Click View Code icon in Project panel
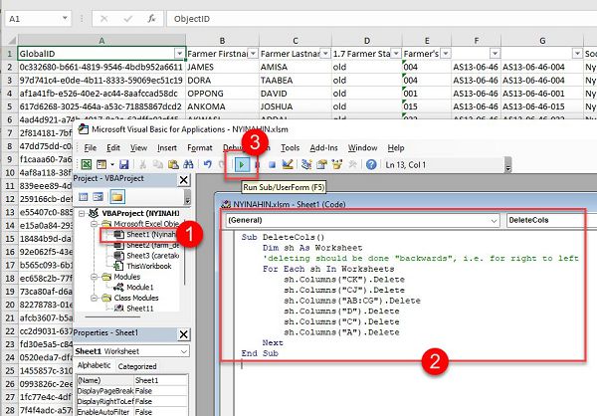This screenshot has width=597, height=416. (83, 197)
